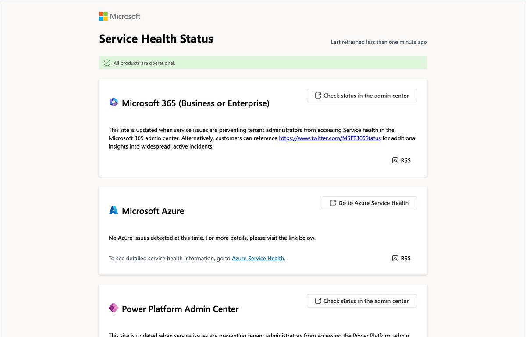
Task: Click the 'Power Platform Admin Center' title
Action: click(x=180, y=309)
